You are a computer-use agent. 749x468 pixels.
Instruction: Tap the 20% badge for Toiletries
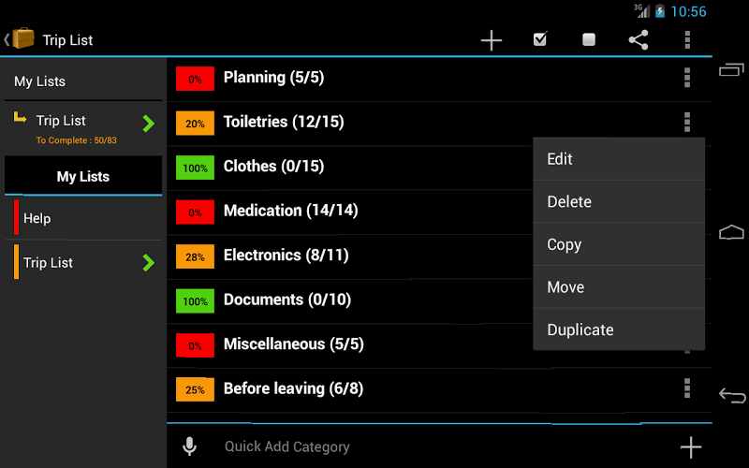tap(195, 124)
